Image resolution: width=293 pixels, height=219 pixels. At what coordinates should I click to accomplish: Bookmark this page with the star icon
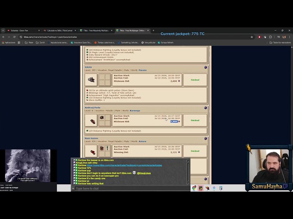point(252,37)
